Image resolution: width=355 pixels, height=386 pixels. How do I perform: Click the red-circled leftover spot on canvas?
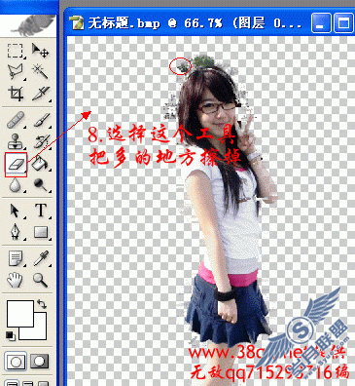pyautogui.click(x=181, y=66)
